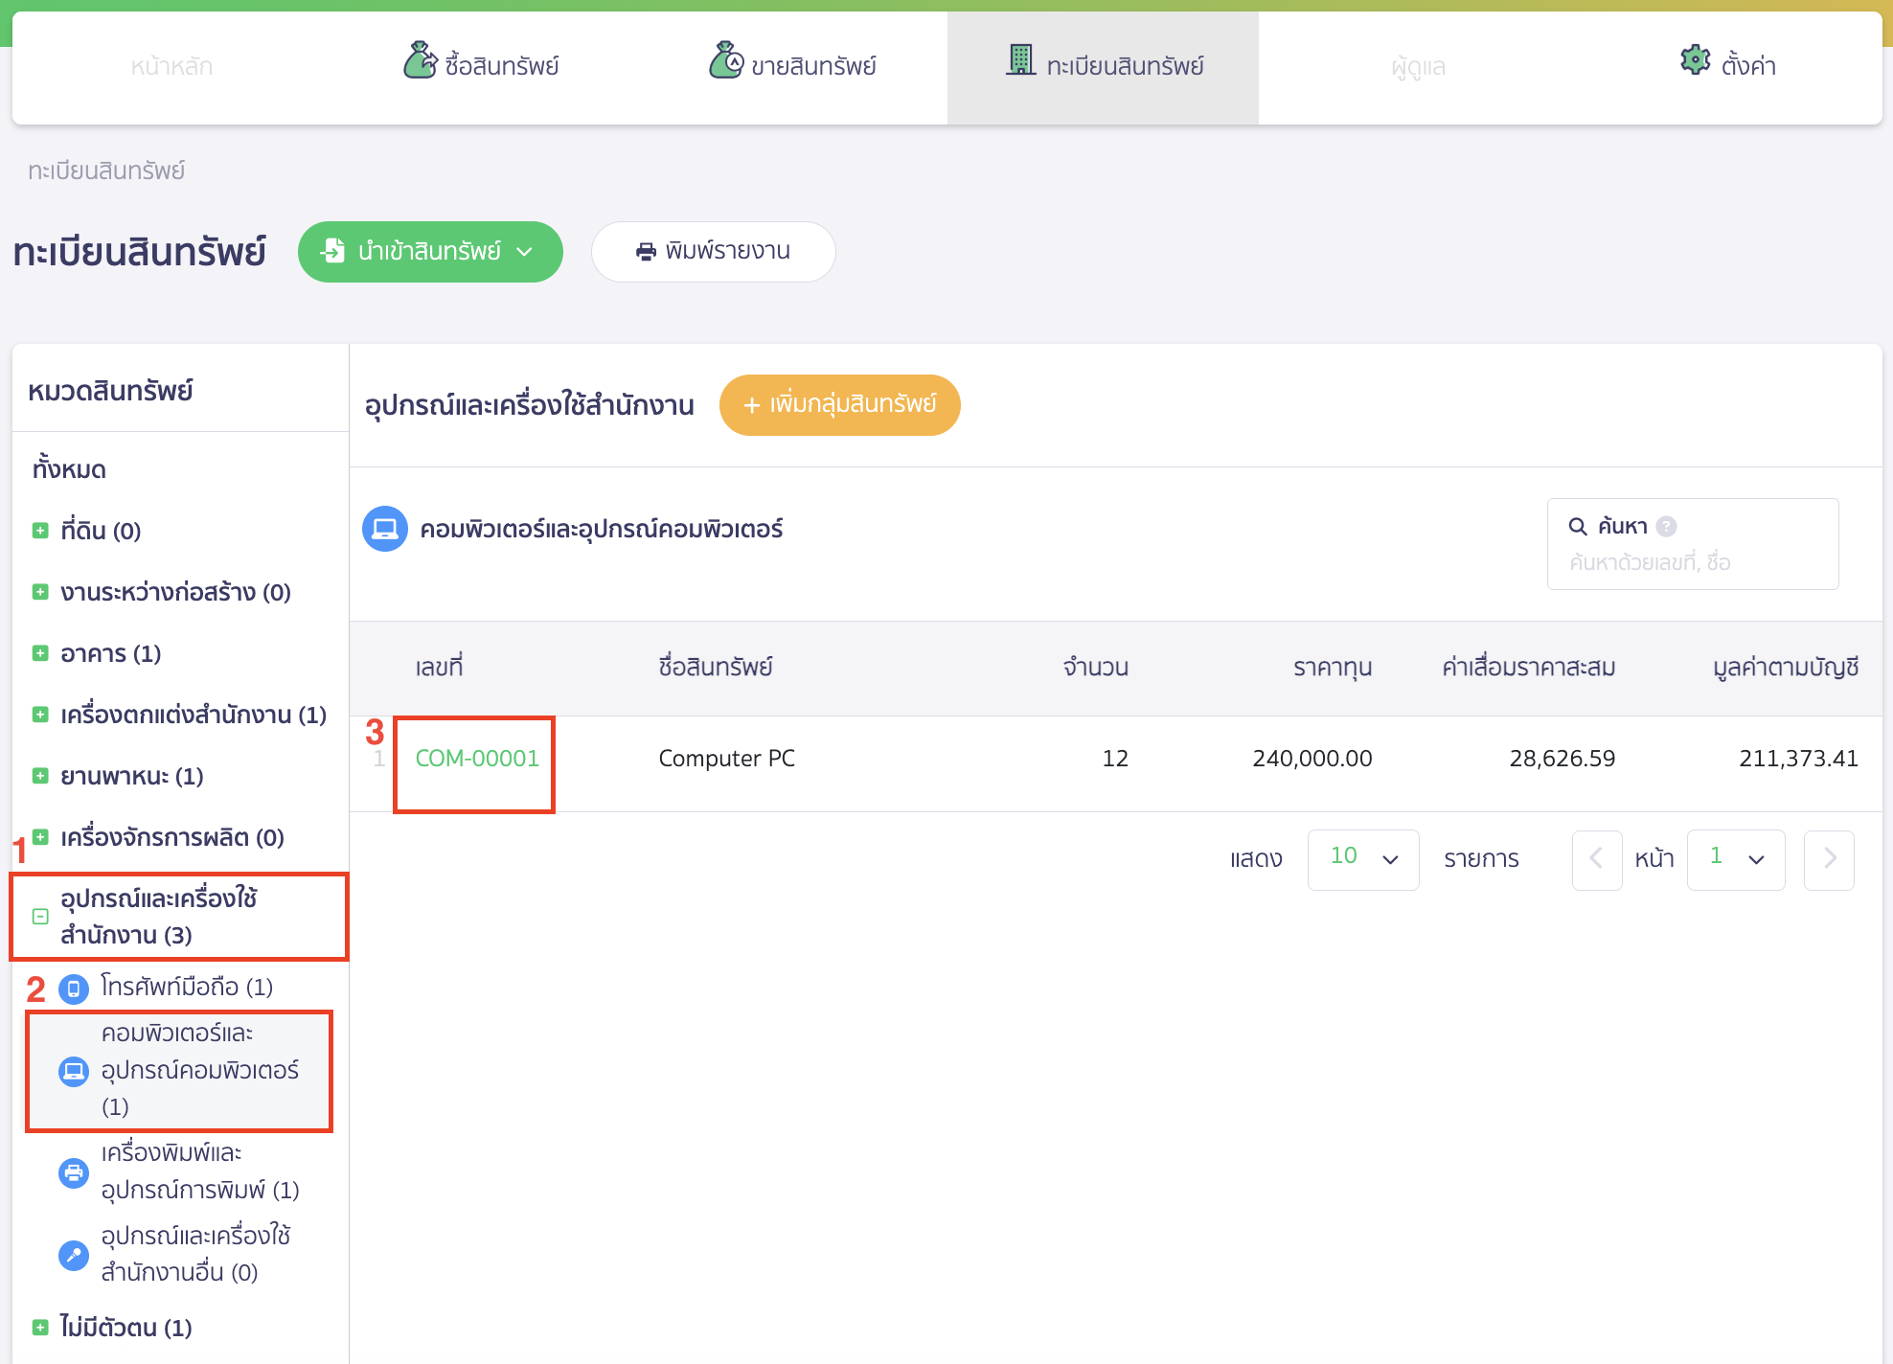Screen dimensions: 1893x1364
Task: Open the นำเข้าสินทรัพย์ dropdown button
Action: tap(430, 252)
